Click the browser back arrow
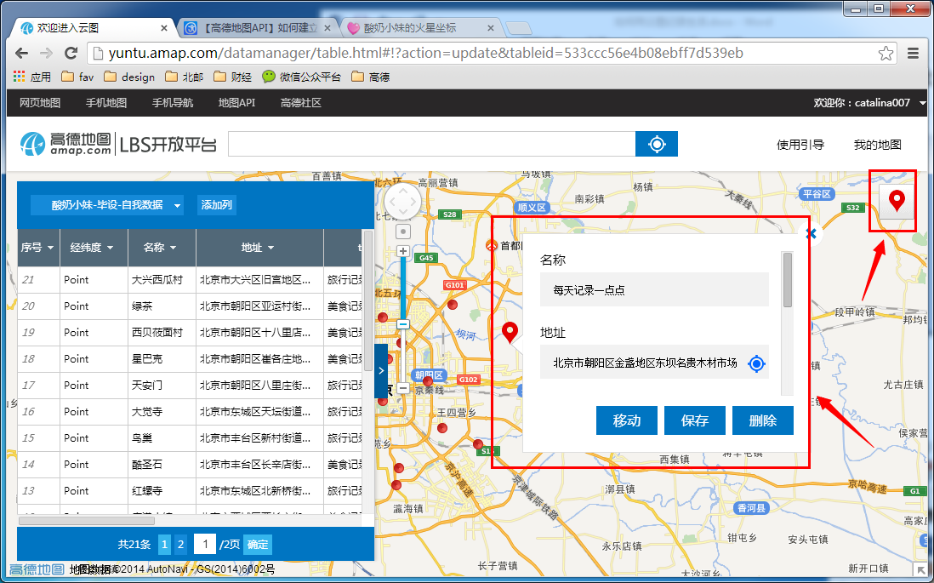 coord(22,53)
